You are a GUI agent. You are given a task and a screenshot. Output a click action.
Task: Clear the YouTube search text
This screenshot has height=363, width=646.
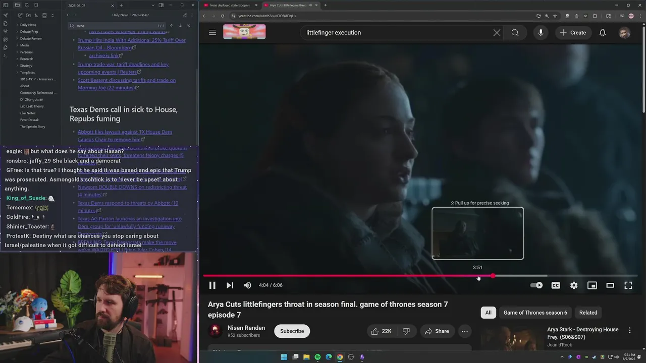tap(497, 33)
